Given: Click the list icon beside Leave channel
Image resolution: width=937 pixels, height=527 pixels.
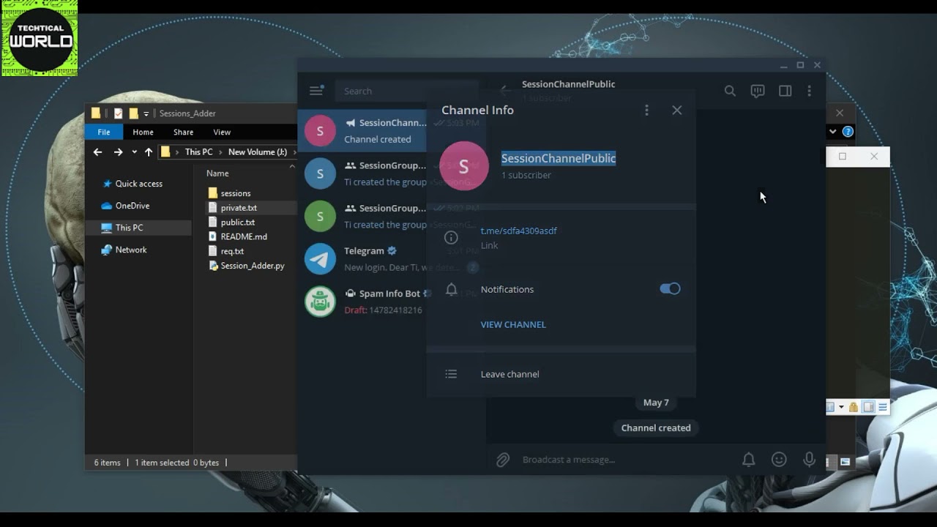Looking at the screenshot, I should [x=451, y=374].
